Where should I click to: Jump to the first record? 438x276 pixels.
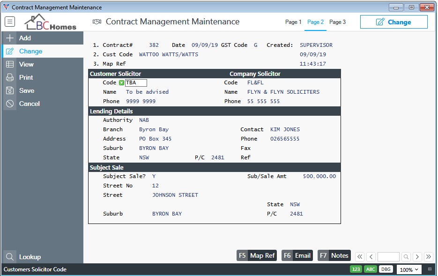(360, 256)
